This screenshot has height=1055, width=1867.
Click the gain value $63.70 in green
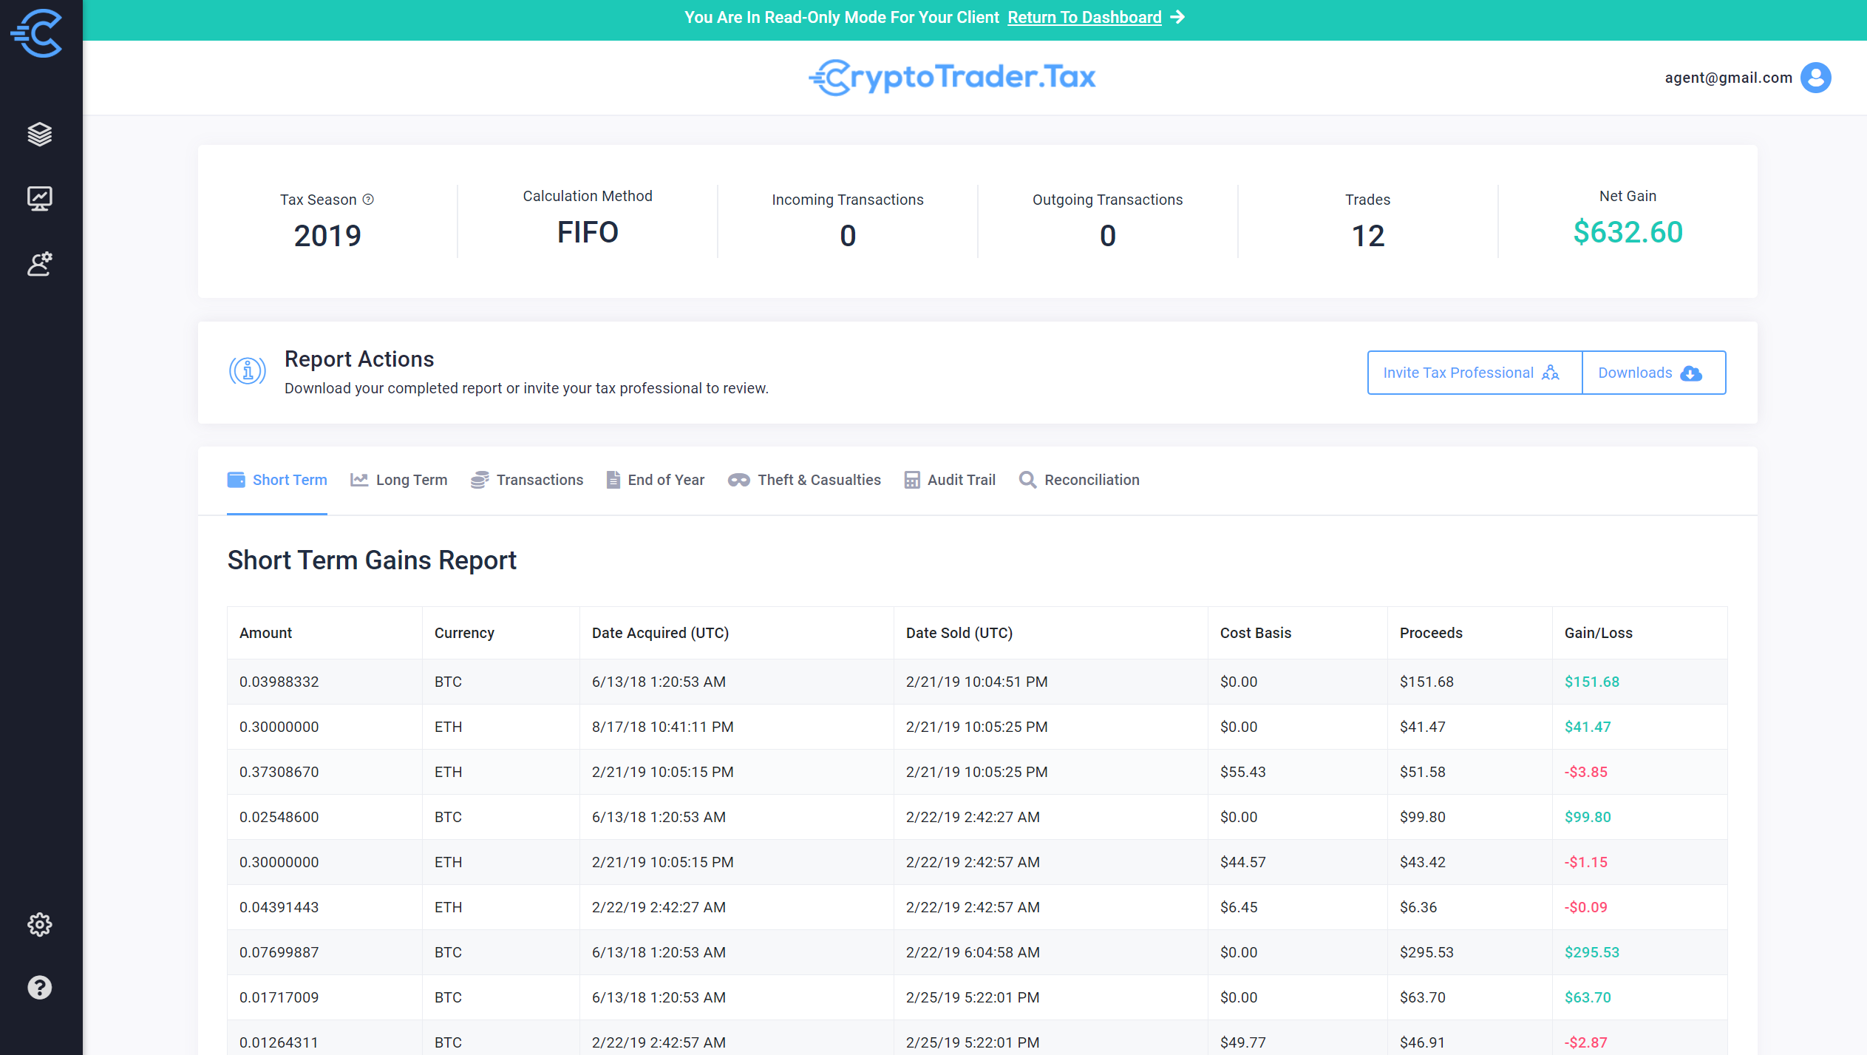1588,997
